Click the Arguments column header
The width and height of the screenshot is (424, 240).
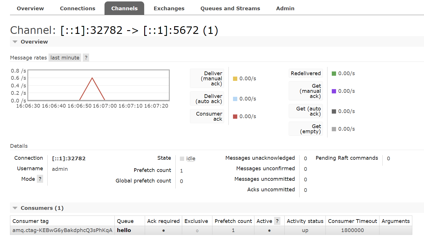tap(395, 221)
